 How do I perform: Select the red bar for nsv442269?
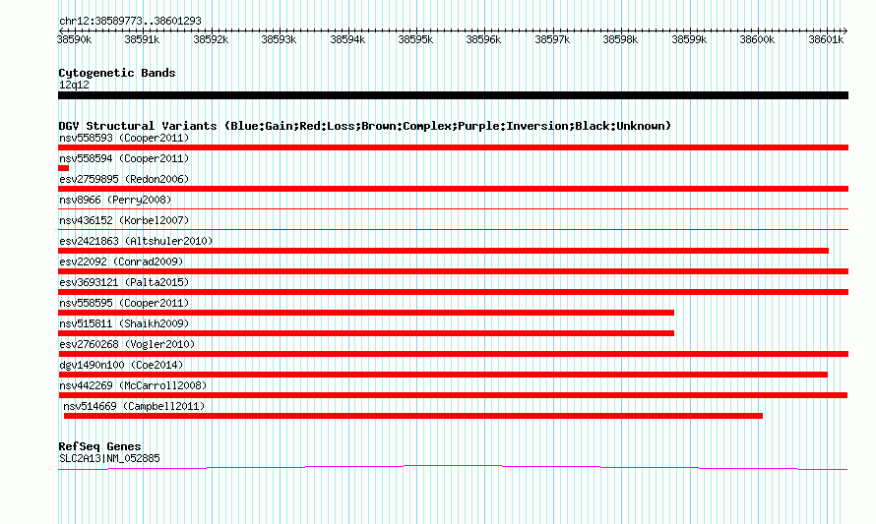coord(453,395)
